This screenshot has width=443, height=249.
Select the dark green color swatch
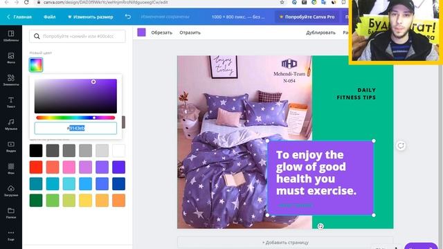(36, 201)
